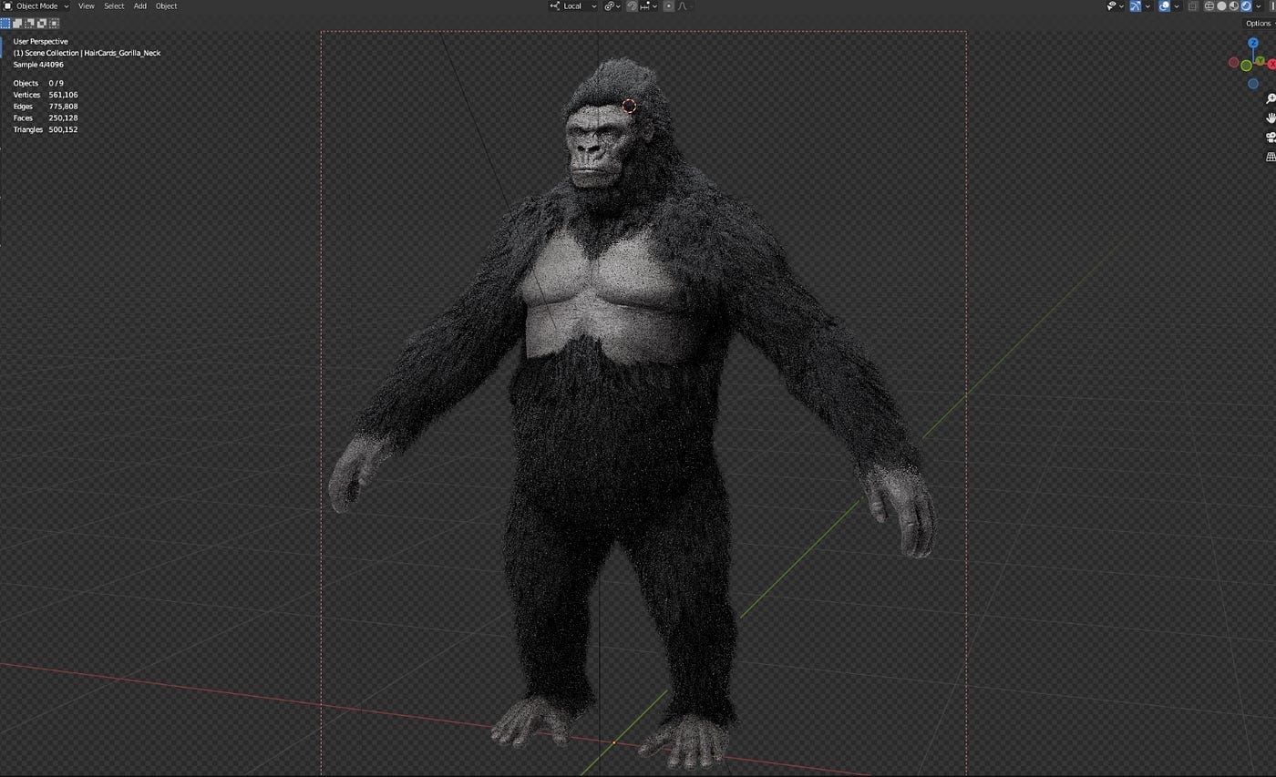Open the proportional editing falloff dropdown
Viewport: 1276px width, 777px height.
click(x=684, y=6)
